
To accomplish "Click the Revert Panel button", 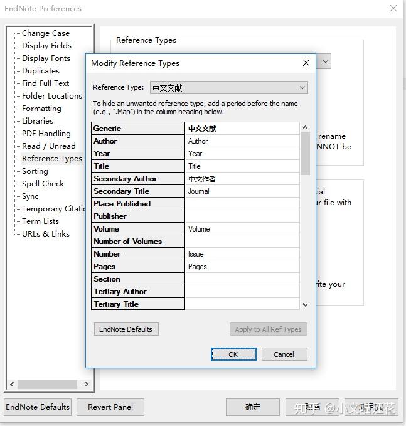I will [110, 407].
